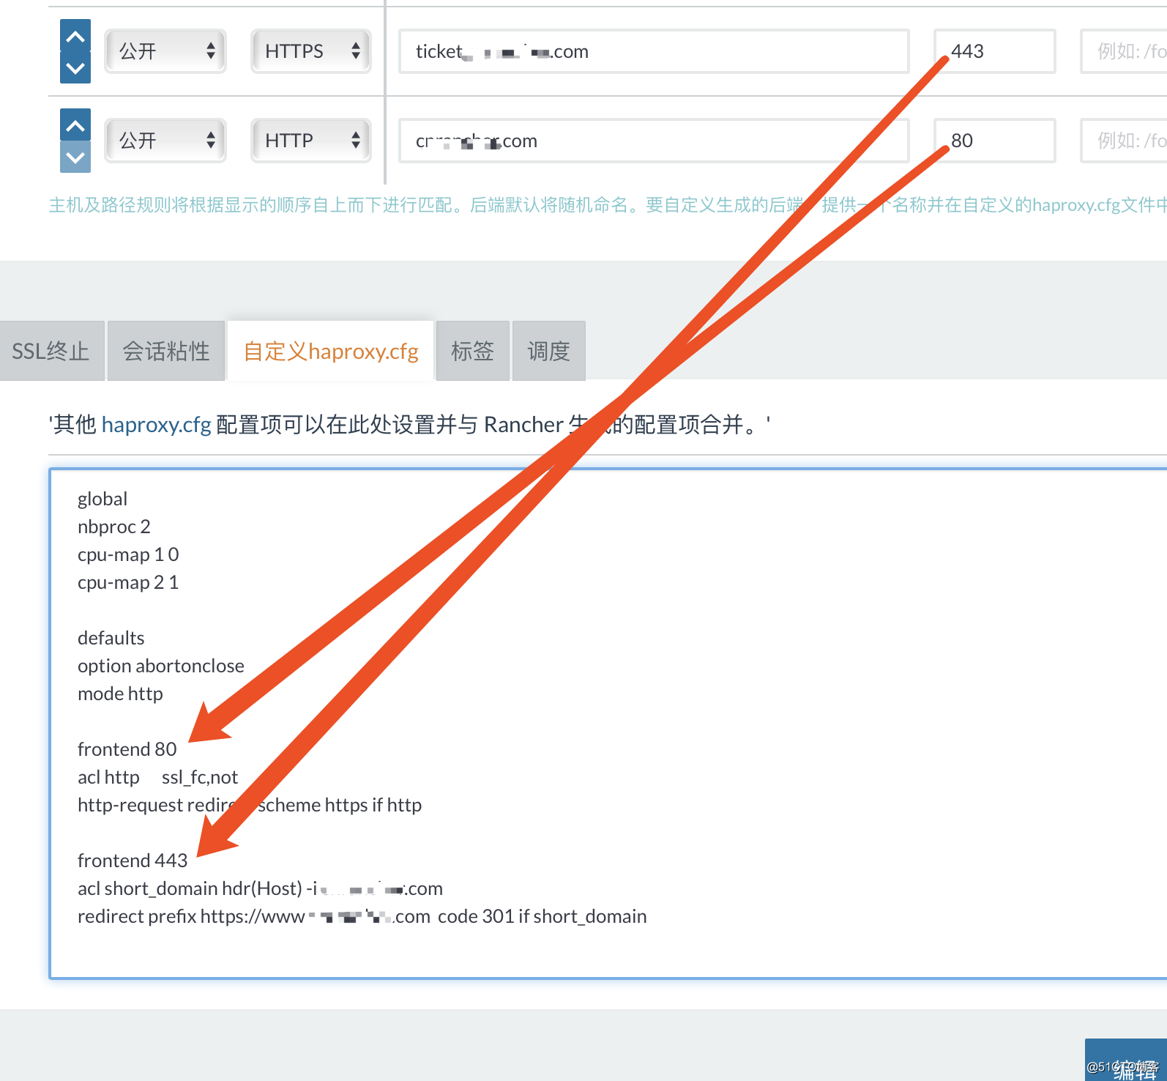Viewport: 1167px width, 1081px height.
Task: Click the 'global' line in config
Action: tap(102, 499)
